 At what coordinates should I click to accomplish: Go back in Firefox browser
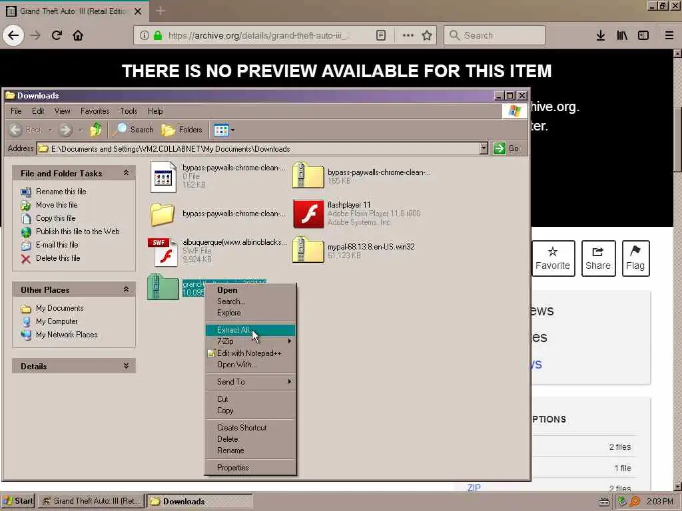coord(13,35)
